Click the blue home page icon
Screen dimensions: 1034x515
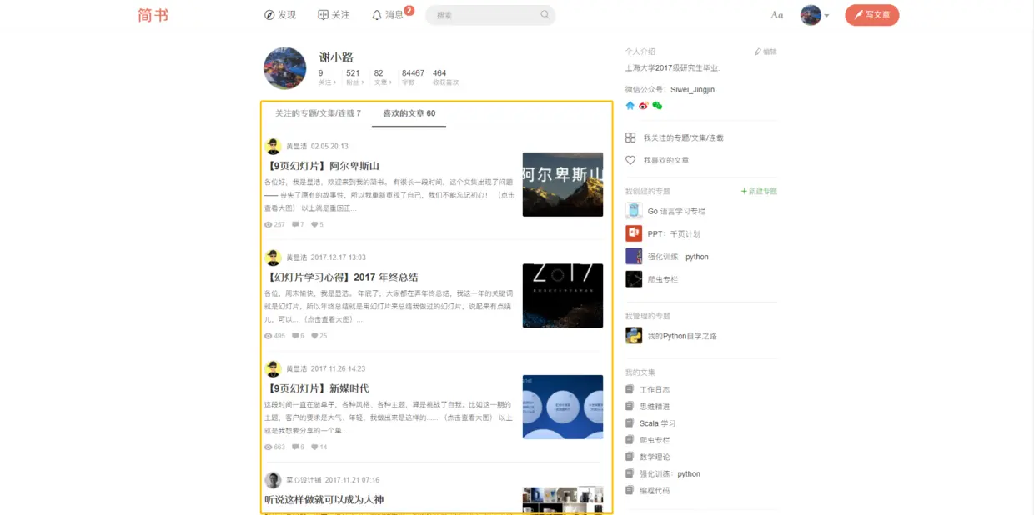tap(630, 106)
